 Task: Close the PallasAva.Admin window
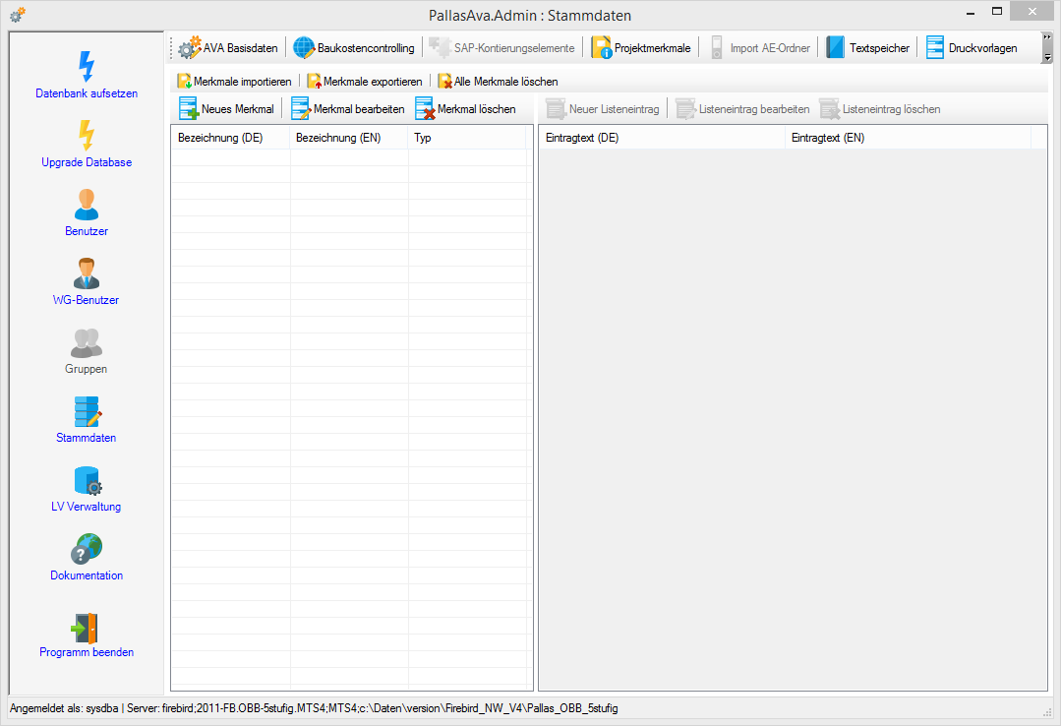pos(1032,11)
